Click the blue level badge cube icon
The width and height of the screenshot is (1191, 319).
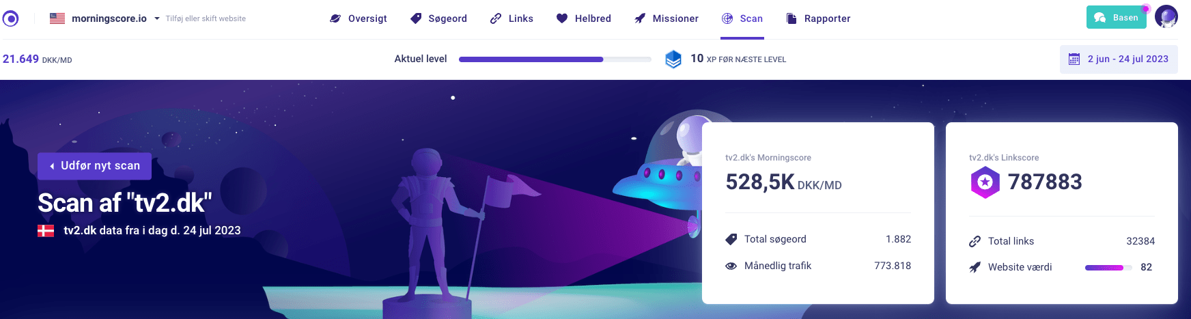pos(673,59)
